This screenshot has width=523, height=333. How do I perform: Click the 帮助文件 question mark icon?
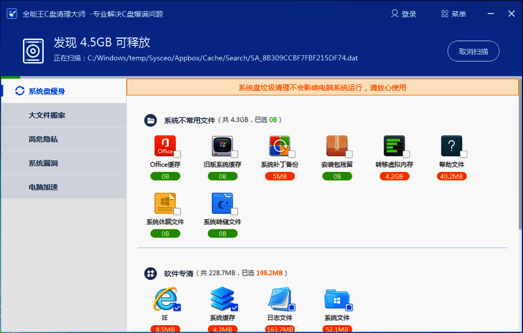451,146
